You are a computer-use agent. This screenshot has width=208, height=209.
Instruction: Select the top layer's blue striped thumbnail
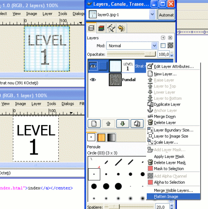115,66
